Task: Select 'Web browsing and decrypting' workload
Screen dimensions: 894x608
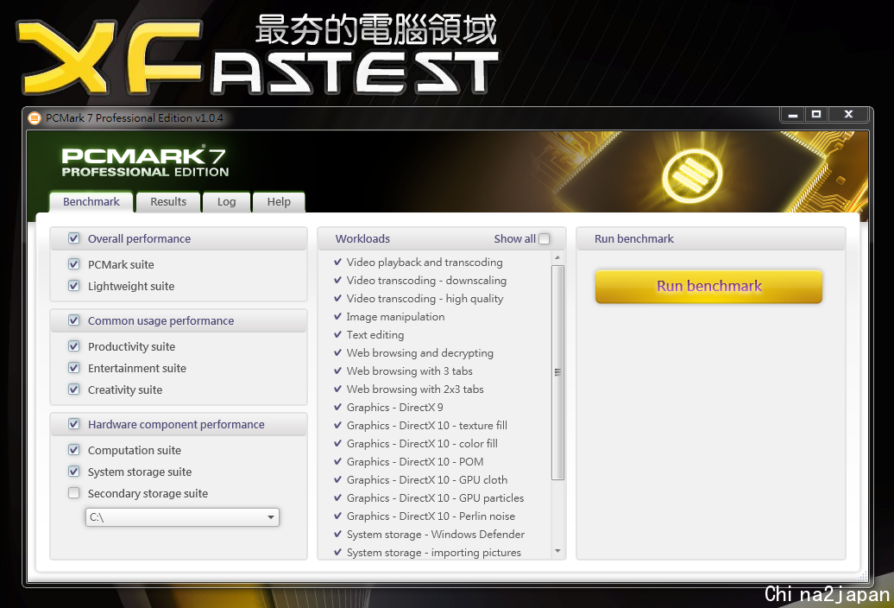Action: 420,353
